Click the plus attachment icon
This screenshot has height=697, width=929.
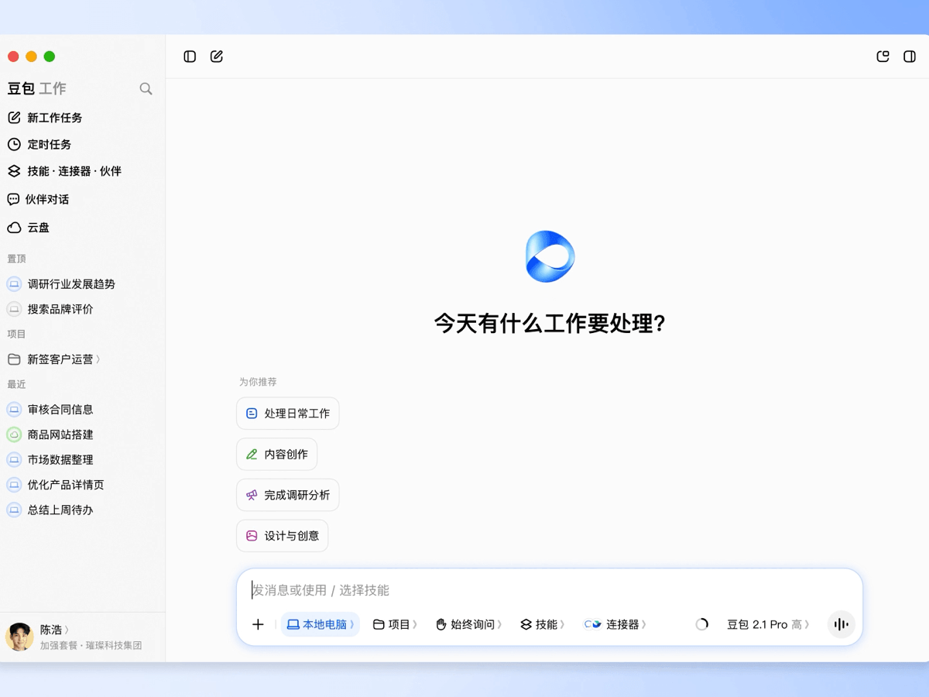click(x=259, y=624)
